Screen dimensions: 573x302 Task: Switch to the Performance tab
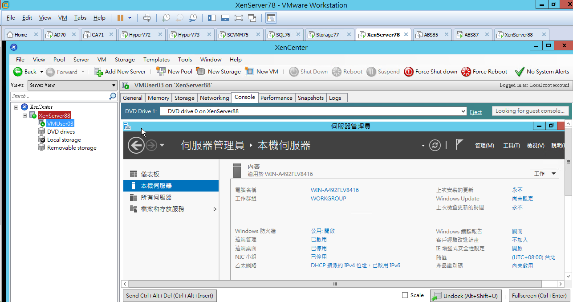[276, 98]
